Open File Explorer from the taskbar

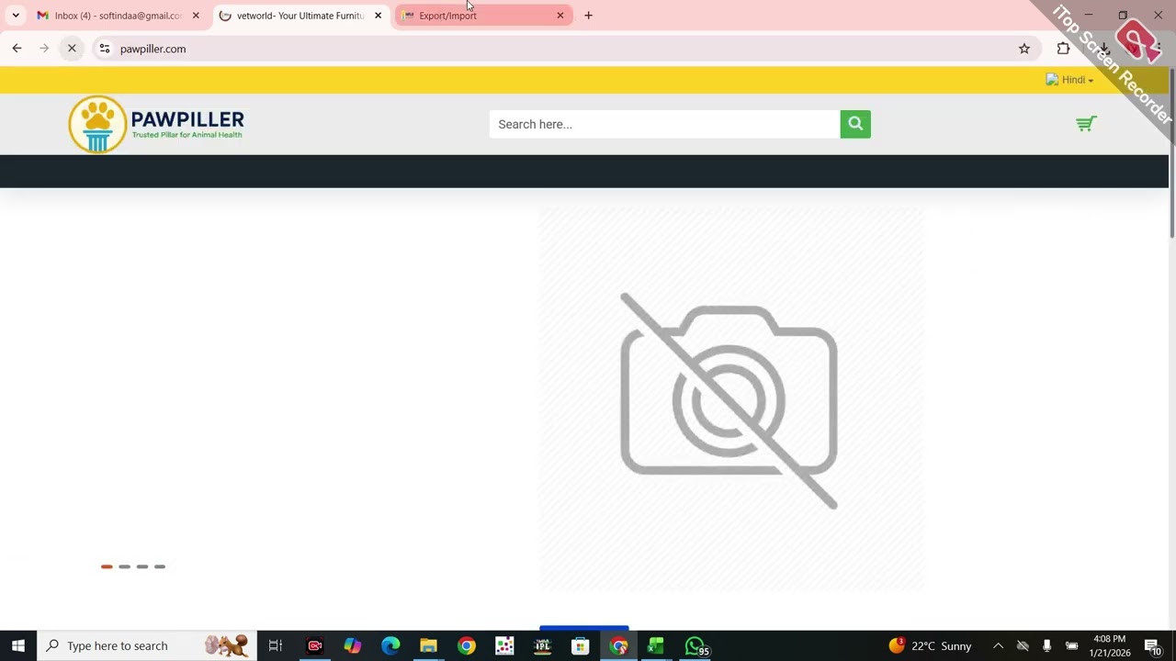click(428, 645)
